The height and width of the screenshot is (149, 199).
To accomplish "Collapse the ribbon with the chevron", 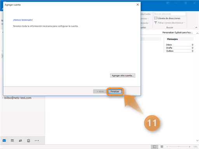I will pyautogui.click(x=196, y=28).
